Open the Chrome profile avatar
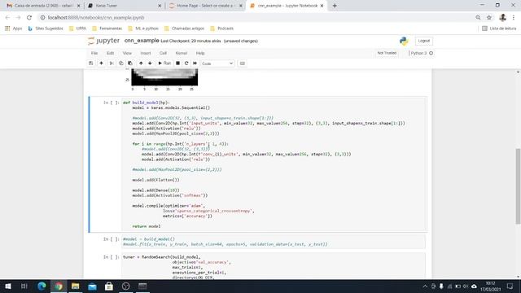This screenshot has height=293, width=521. [503, 18]
